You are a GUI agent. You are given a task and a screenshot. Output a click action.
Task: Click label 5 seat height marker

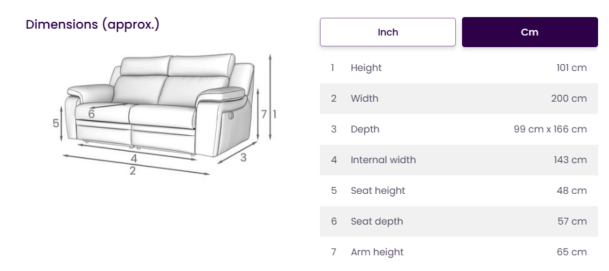pyautogui.click(x=56, y=124)
